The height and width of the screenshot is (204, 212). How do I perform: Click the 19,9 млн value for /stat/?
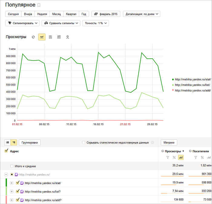pos(178,183)
